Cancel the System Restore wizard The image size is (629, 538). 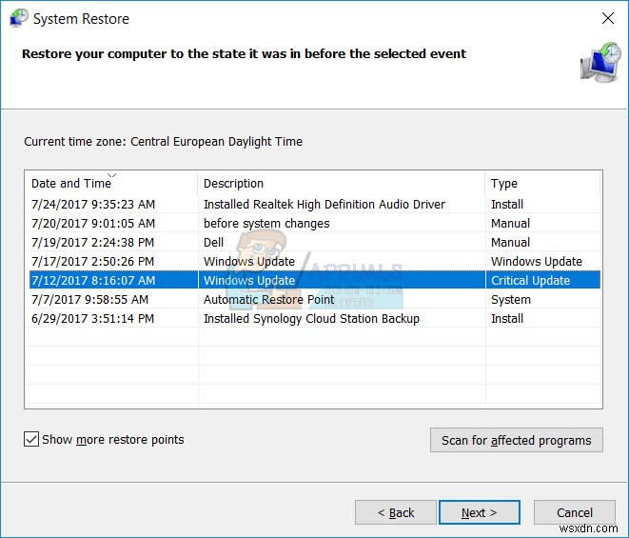[x=575, y=512]
